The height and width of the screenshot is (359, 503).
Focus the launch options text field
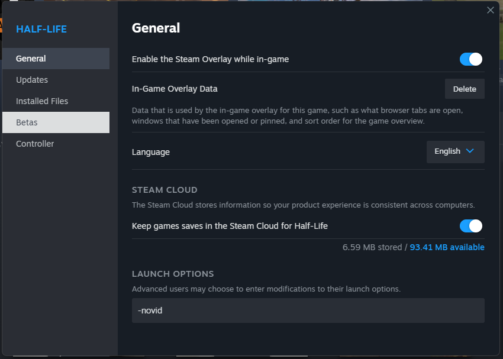click(308, 311)
